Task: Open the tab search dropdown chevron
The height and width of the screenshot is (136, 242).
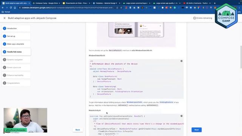Action: pyautogui.click(x=239, y=3)
